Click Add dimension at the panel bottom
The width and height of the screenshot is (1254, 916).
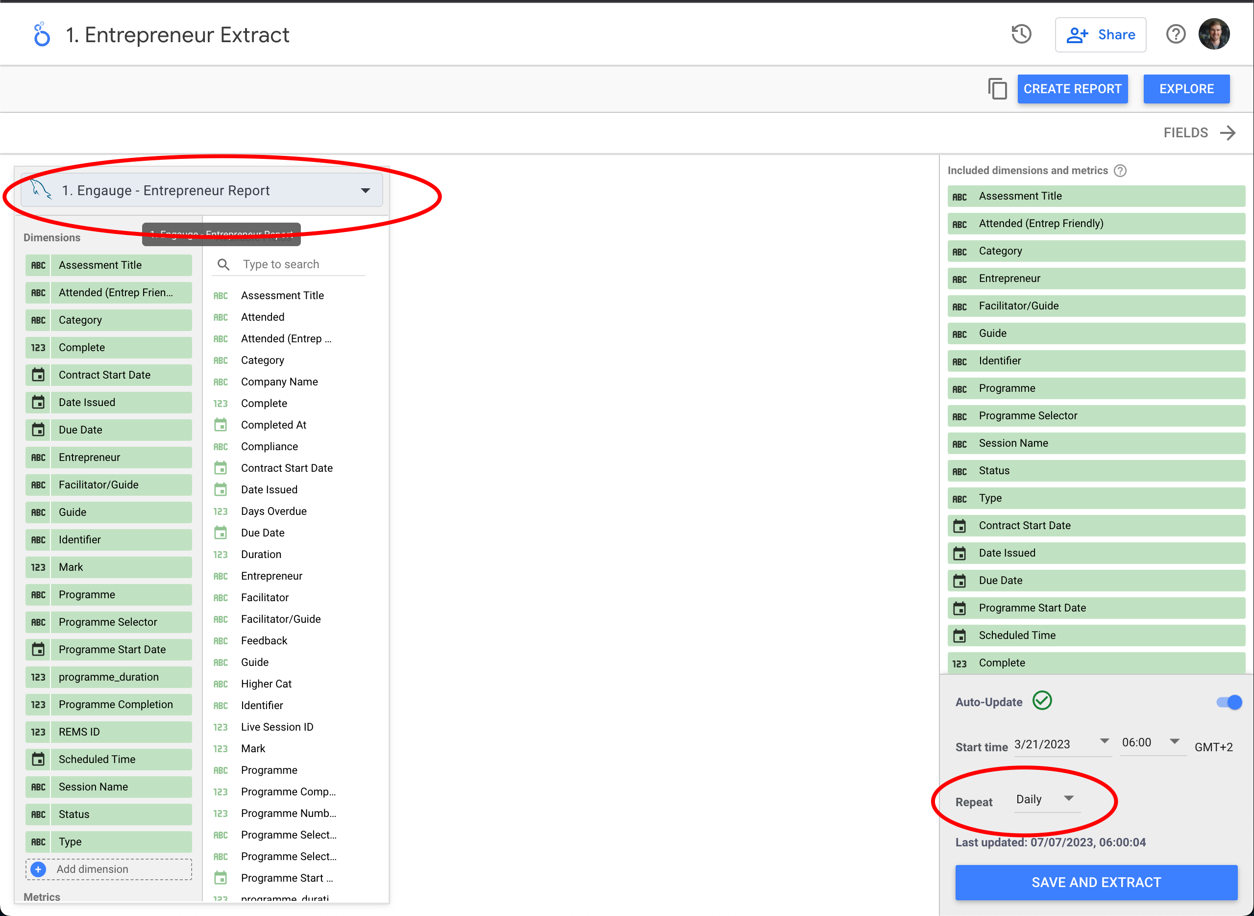point(92,869)
